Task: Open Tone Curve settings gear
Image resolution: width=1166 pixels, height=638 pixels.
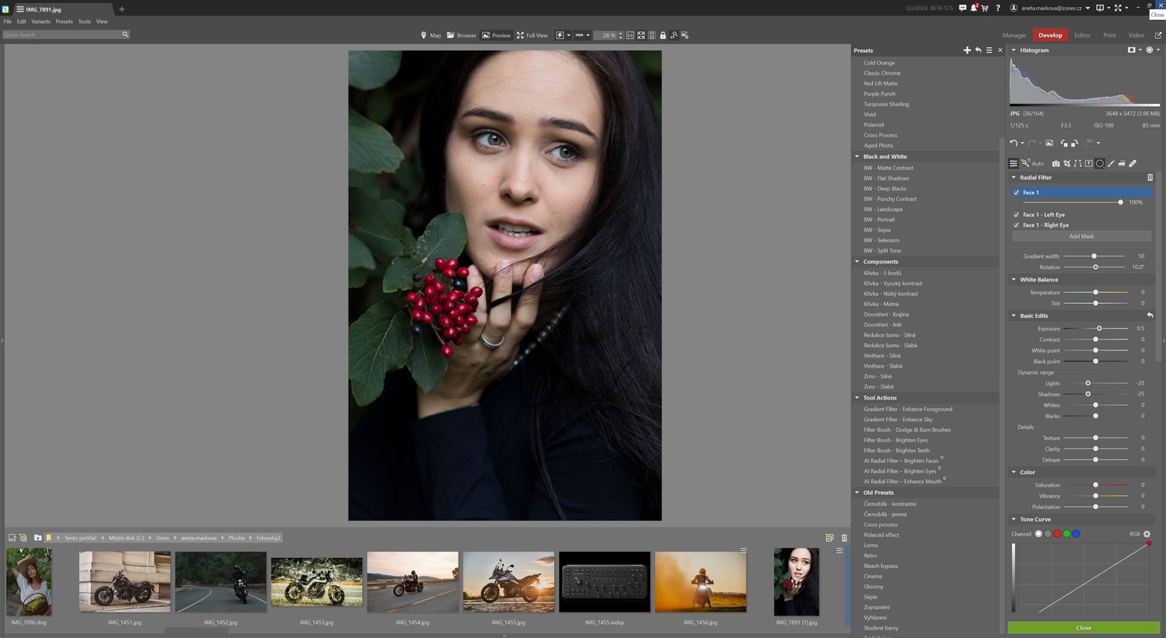Action: [1147, 534]
